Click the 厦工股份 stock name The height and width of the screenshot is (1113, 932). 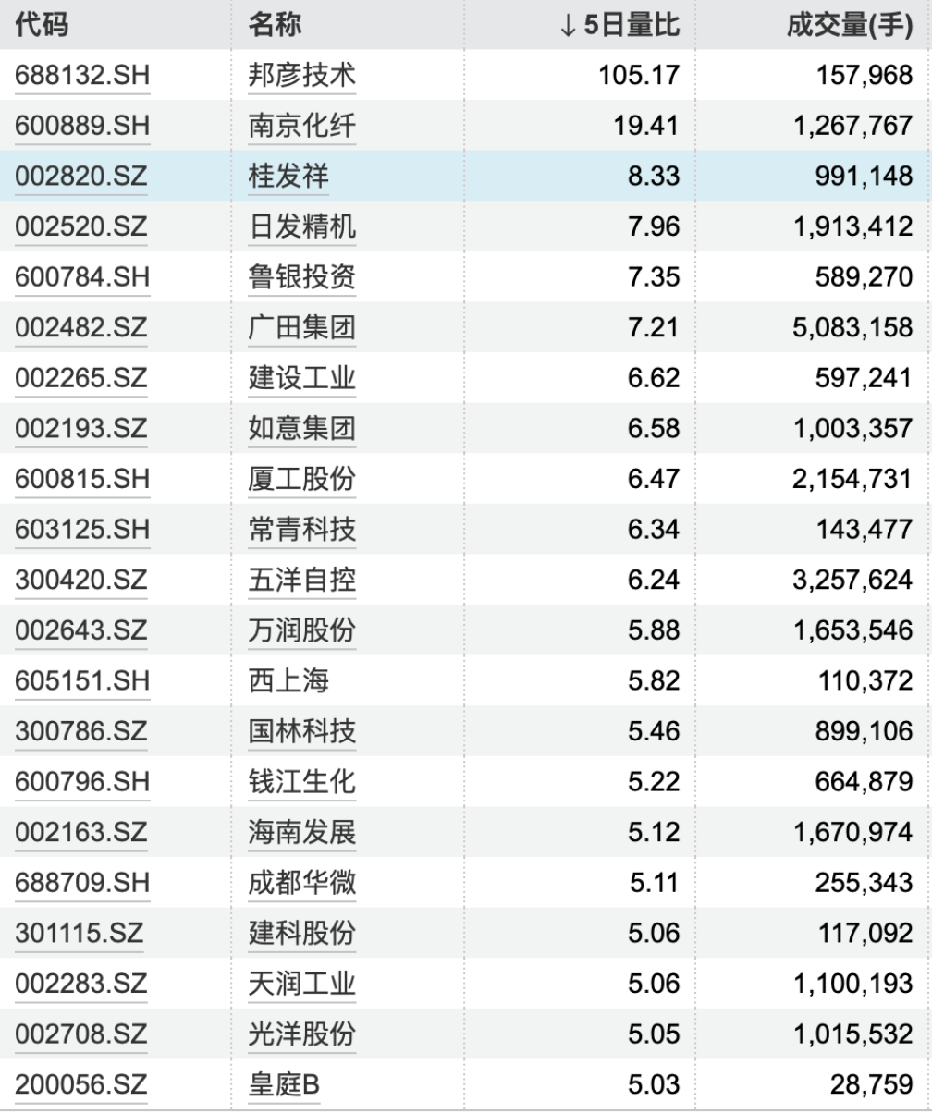[301, 479]
